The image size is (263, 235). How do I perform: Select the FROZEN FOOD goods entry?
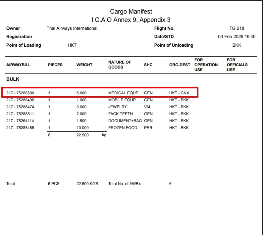(123, 128)
